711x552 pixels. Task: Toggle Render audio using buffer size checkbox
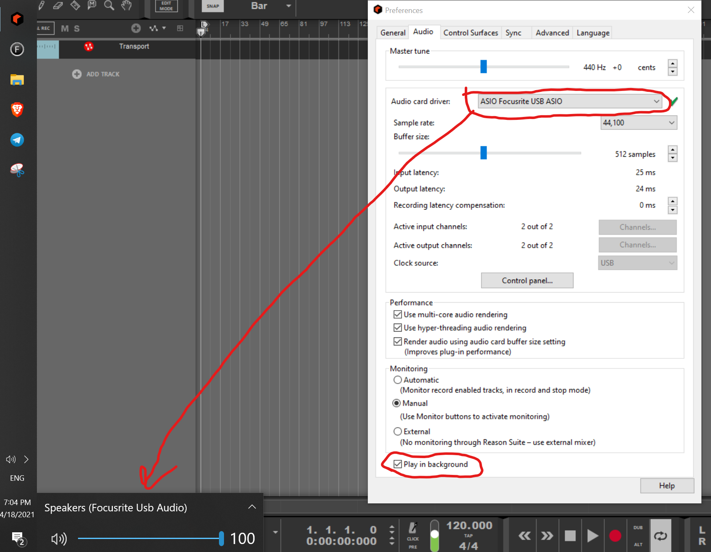pos(398,342)
